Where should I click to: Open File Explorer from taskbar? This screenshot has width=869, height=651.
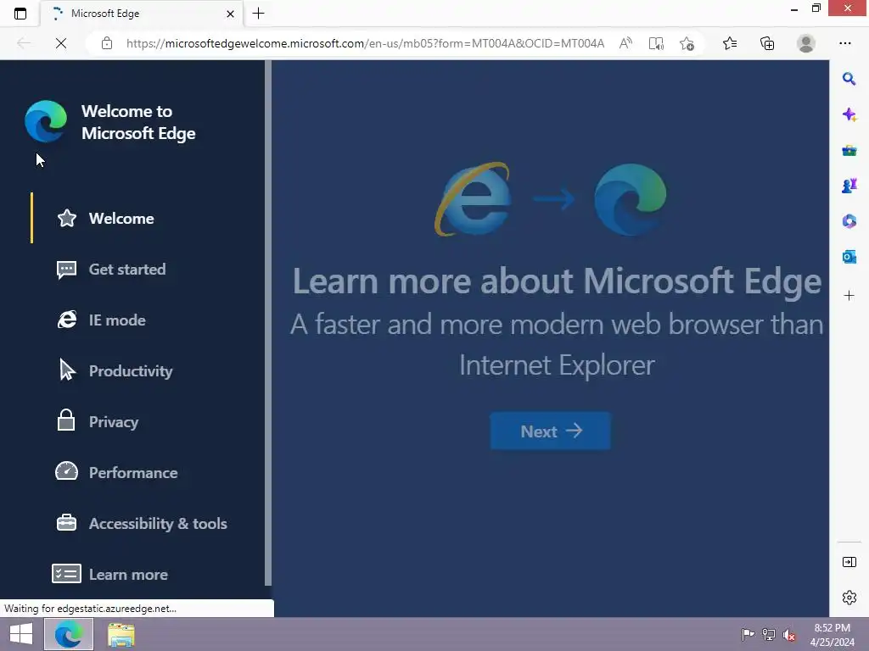click(x=121, y=634)
